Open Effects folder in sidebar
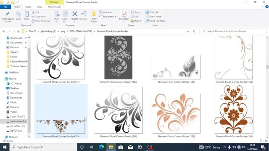 pos(14,57)
